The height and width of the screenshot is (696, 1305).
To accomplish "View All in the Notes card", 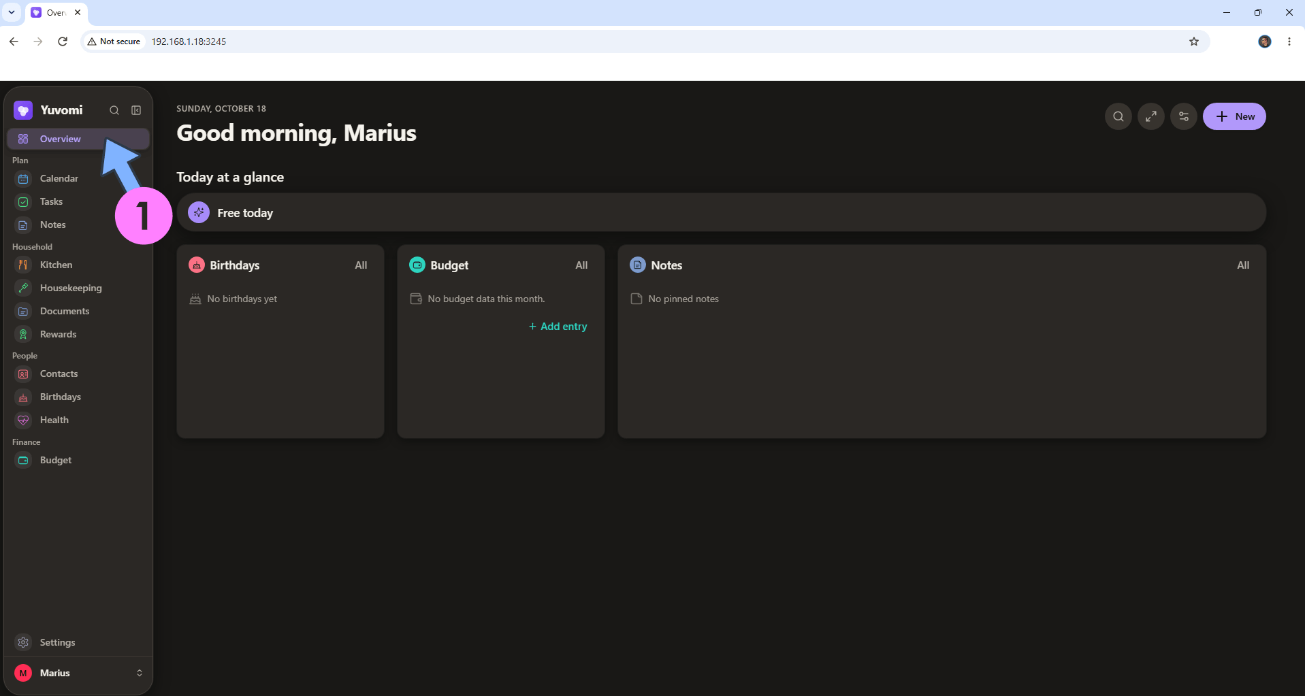I will [x=1243, y=265].
